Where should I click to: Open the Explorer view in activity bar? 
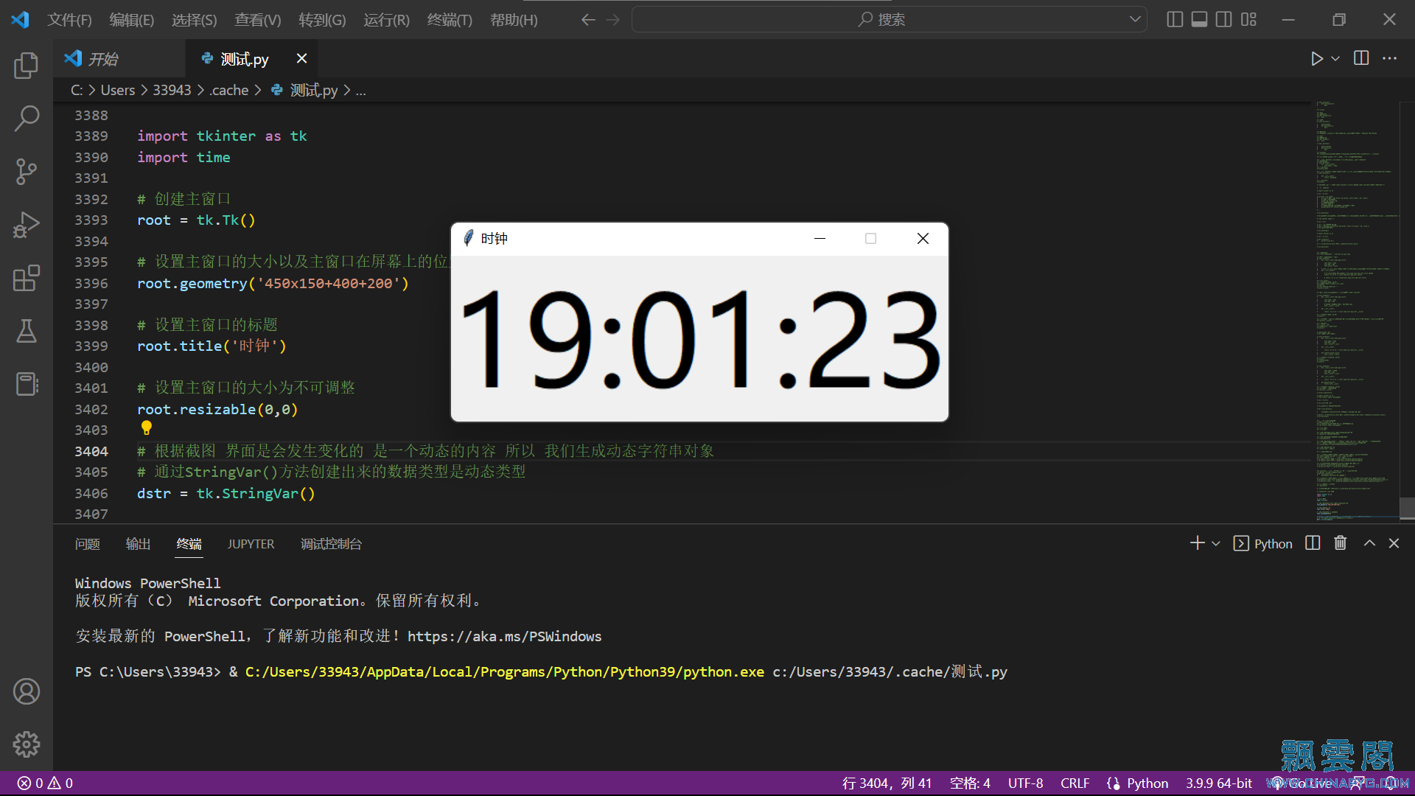tap(27, 65)
